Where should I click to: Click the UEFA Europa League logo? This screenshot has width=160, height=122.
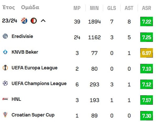tap(5, 68)
